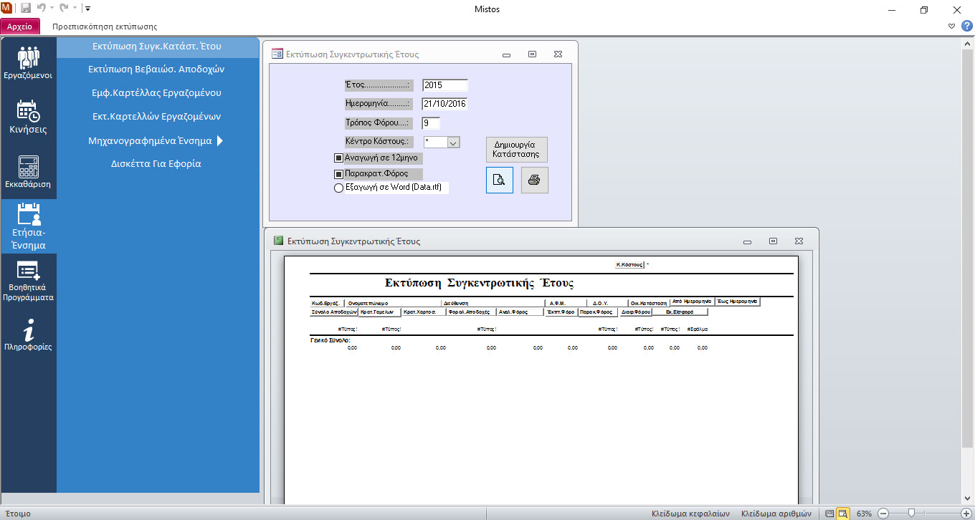This screenshot has width=975, height=520.
Task: Open Βοηθητικά Προγράμματα in the sidebar
Action: pos(28,281)
